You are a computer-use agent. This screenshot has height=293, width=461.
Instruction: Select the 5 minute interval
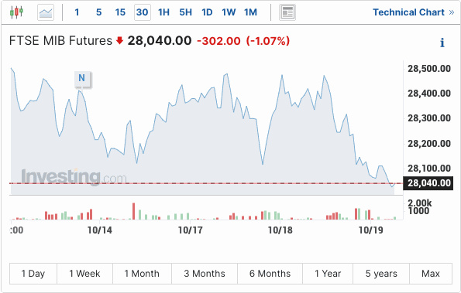pos(99,12)
